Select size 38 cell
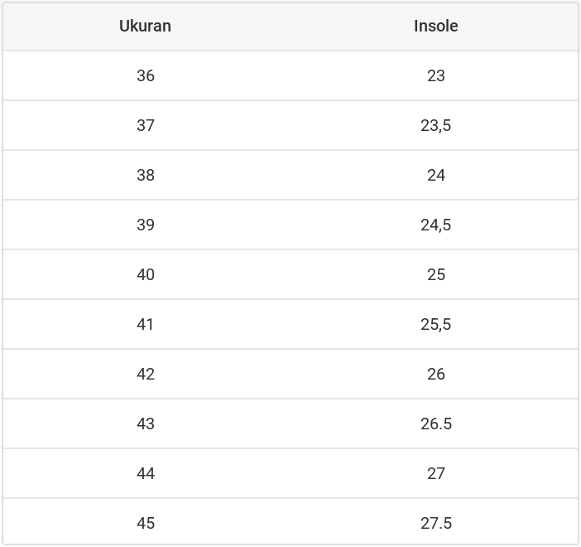 pyautogui.click(x=146, y=175)
